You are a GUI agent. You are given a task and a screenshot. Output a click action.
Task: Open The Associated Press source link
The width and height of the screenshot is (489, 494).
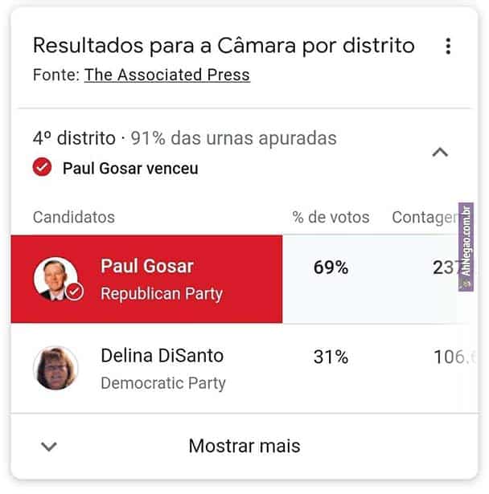[x=167, y=76]
